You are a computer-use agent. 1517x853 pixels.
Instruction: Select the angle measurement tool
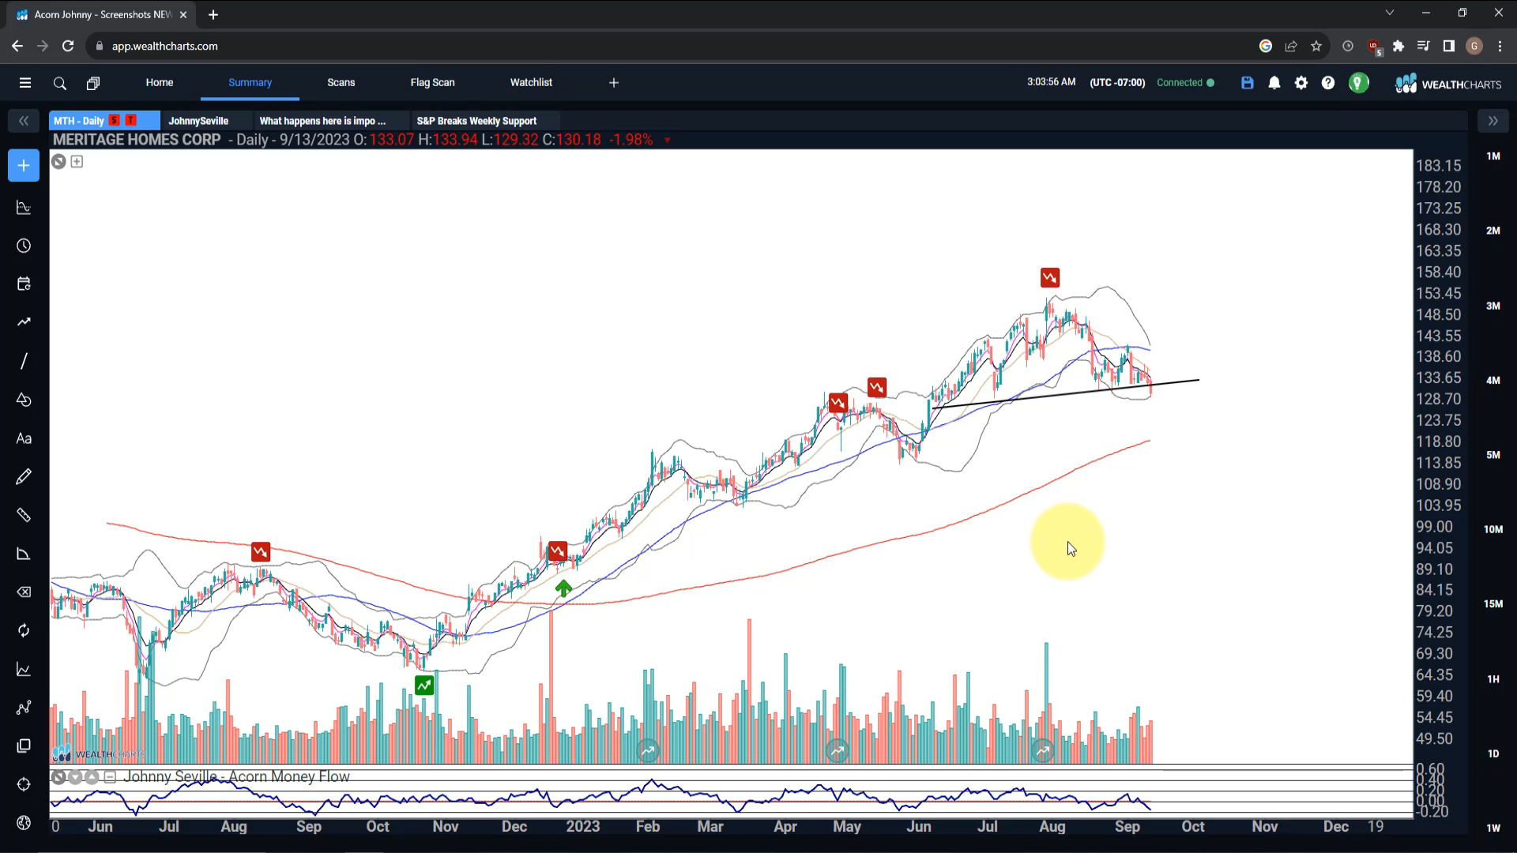(x=24, y=554)
